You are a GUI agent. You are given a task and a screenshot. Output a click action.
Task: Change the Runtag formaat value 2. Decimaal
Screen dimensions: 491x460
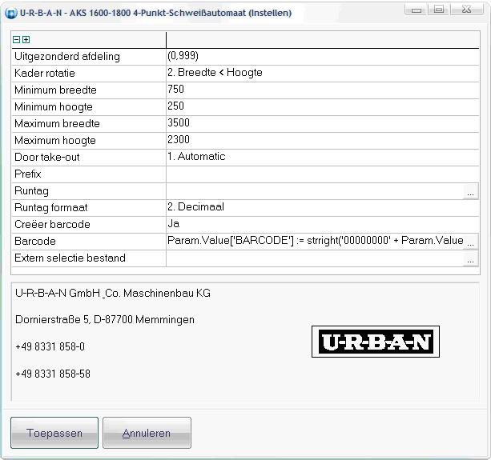tap(323, 208)
